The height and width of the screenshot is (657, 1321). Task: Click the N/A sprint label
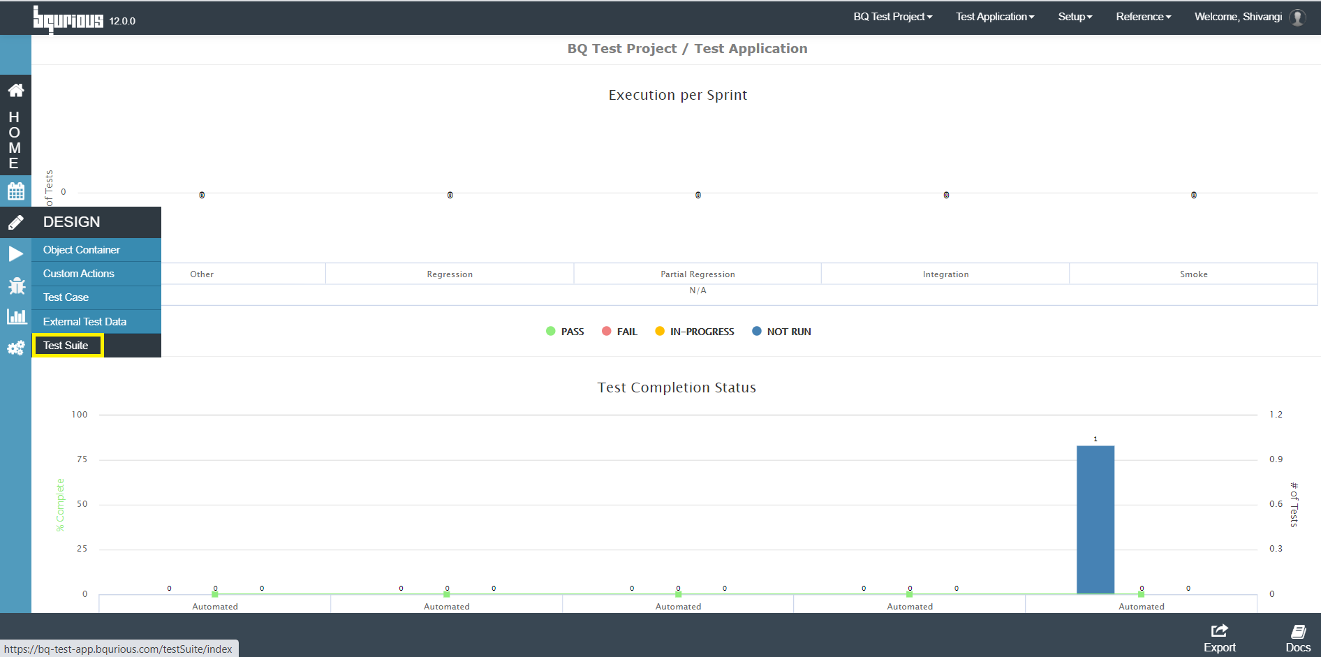tap(698, 290)
